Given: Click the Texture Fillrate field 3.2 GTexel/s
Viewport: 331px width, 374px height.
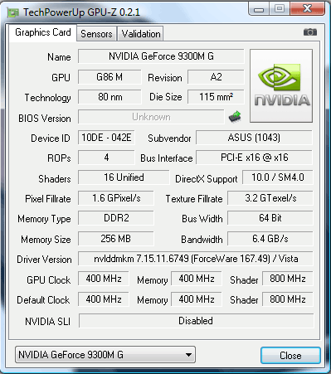Looking at the screenshot, I should click(270, 198).
